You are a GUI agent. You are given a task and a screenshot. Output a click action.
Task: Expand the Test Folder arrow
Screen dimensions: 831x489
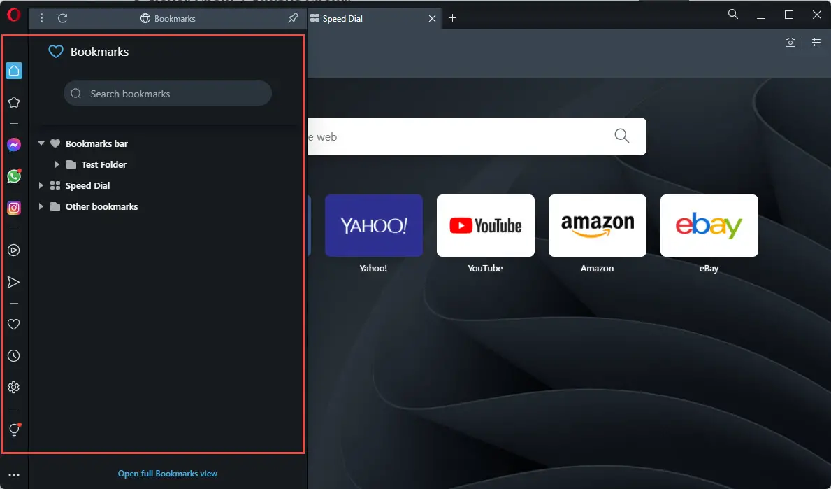(57, 164)
